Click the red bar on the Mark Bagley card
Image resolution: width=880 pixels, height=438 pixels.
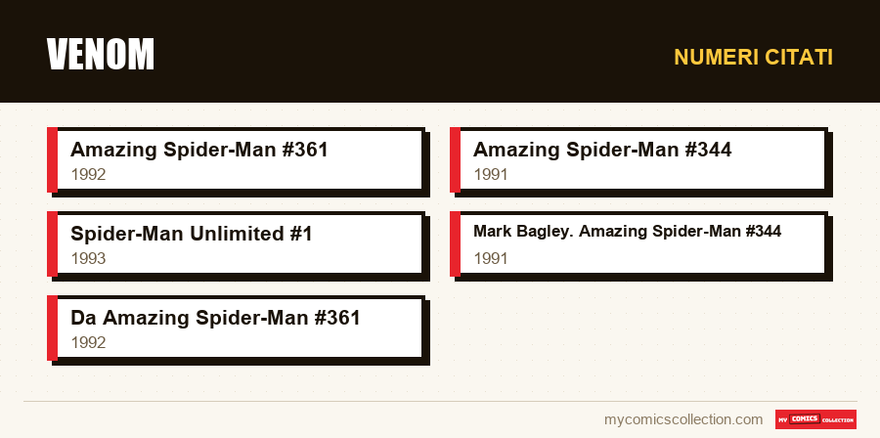tap(455, 244)
